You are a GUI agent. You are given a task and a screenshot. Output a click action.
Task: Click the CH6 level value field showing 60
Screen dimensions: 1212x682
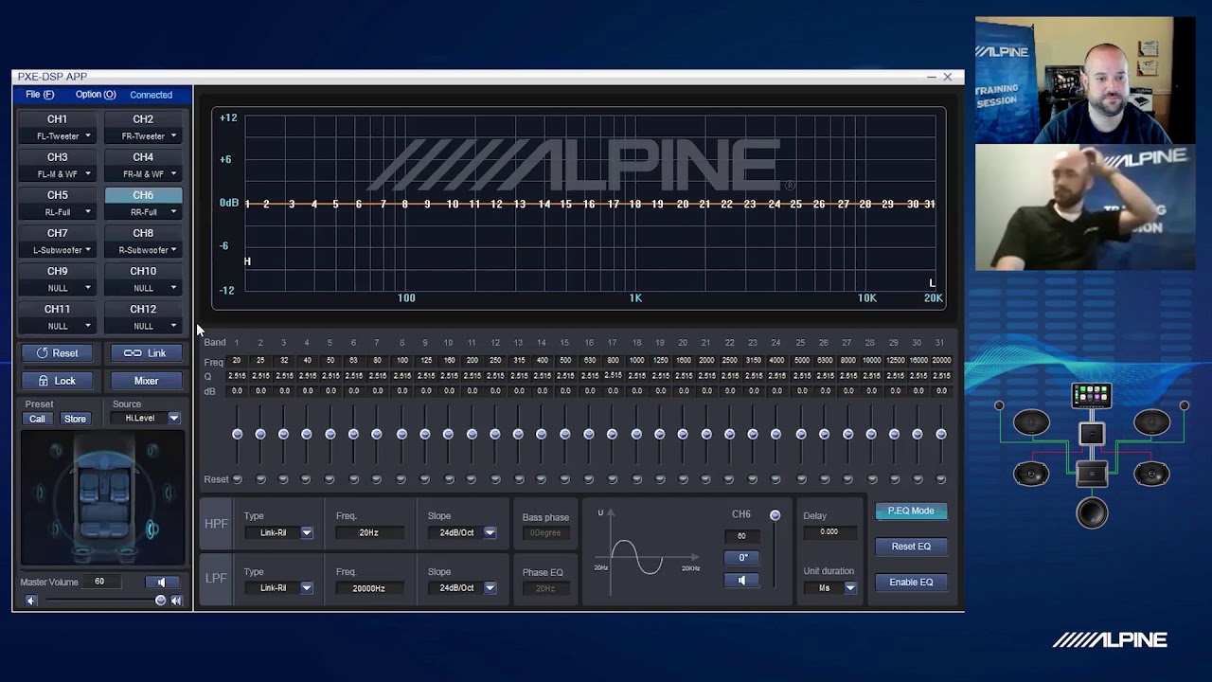[741, 536]
